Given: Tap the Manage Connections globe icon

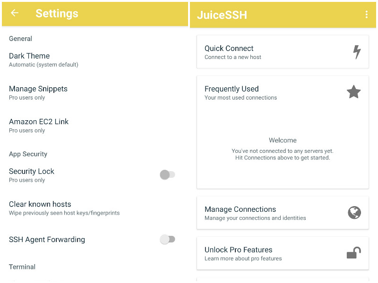Looking at the screenshot, I should [354, 213].
